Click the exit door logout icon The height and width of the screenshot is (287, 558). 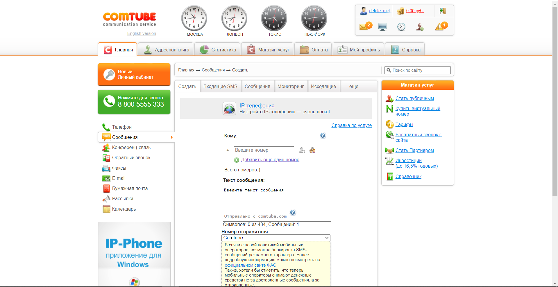(443, 11)
